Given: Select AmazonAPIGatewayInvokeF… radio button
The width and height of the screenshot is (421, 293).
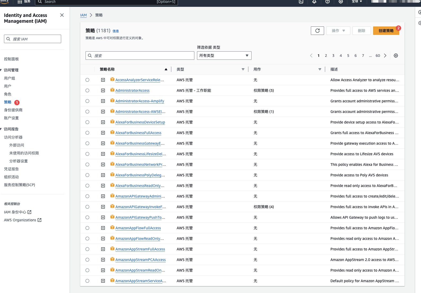Looking at the screenshot, I should [x=87, y=207].
